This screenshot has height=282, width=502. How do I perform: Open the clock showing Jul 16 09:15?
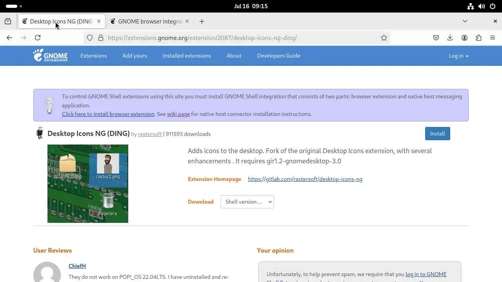pyautogui.click(x=251, y=6)
